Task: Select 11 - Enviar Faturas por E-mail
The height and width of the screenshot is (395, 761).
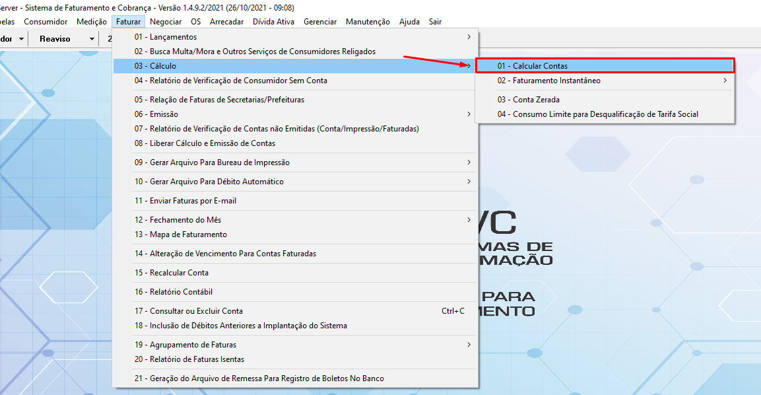Action: pyautogui.click(x=185, y=201)
